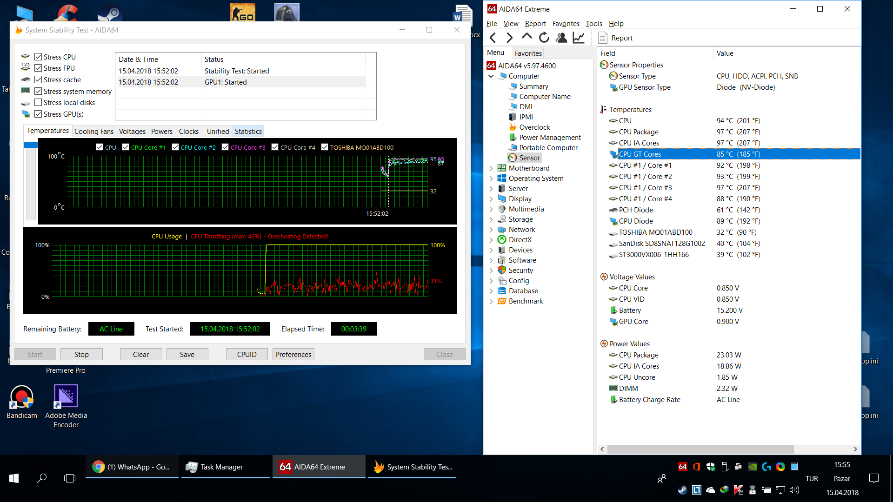Switch to Favorites tab in AIDA64
Viewport: 893px width, 502px height.
click(x=528, y=53)
